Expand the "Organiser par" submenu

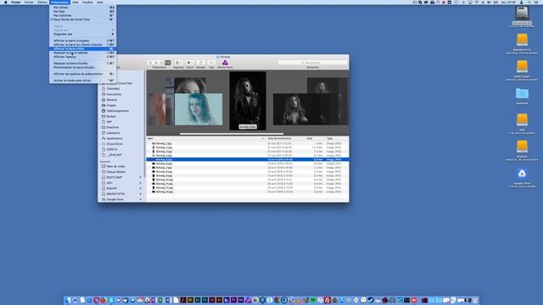tap(82, 34)
